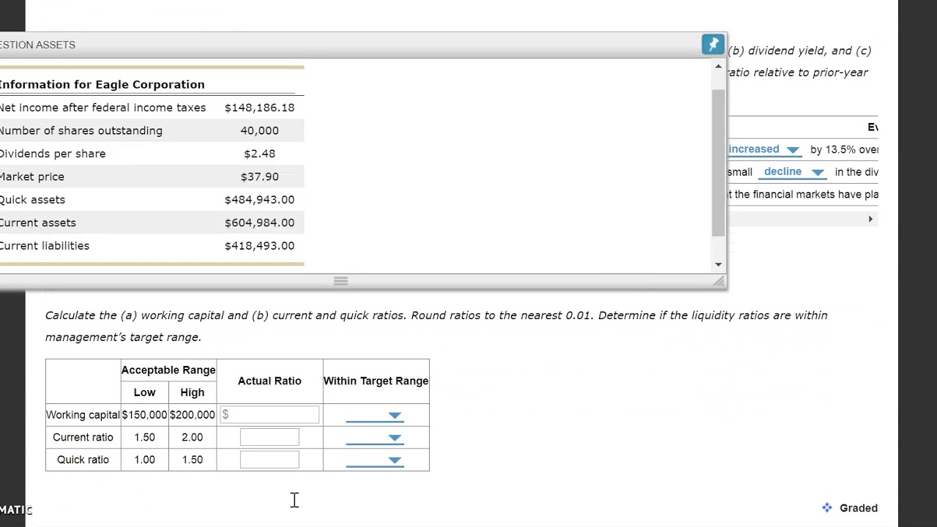Click the panel scrollbar up arrow
The image size is (937, 527).
coord(718,67)
